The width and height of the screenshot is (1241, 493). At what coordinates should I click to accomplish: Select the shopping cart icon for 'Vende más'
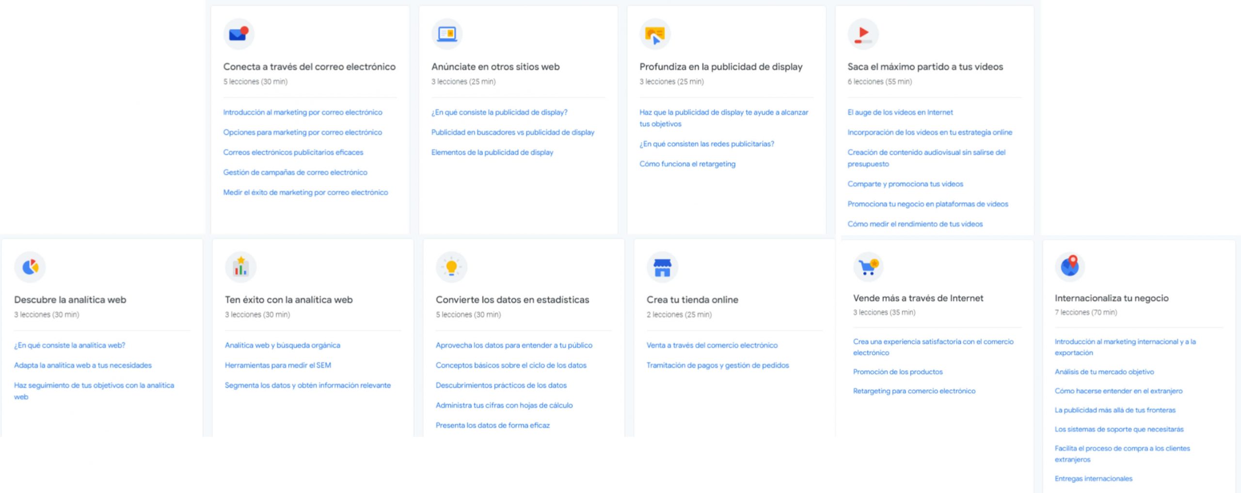tap(868, 266)
